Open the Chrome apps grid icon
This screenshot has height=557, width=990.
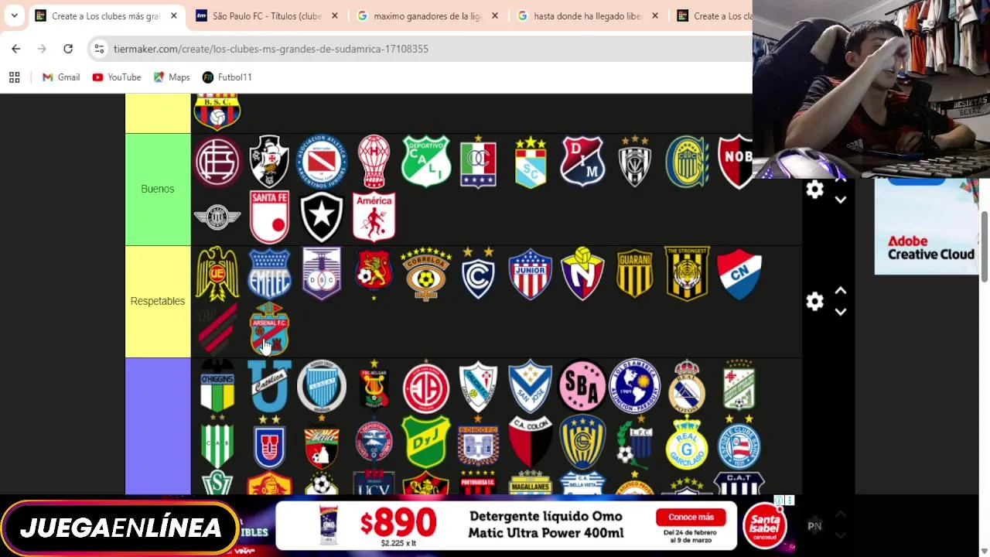pyautogui.click(x=14, y=77)
